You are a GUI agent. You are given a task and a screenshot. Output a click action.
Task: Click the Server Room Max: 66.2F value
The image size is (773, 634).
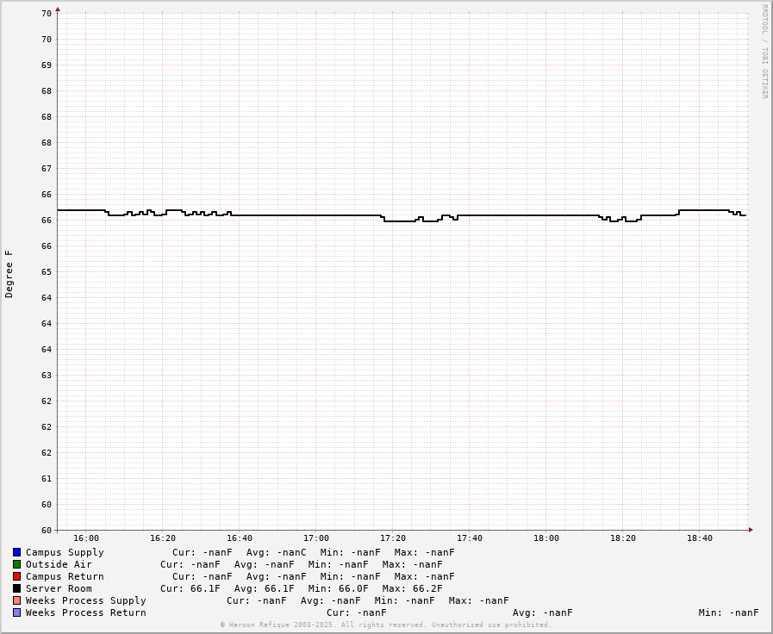(x=412, y=588)
